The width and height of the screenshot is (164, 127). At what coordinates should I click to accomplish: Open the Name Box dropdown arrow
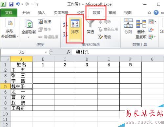click(x=46, y=52)
